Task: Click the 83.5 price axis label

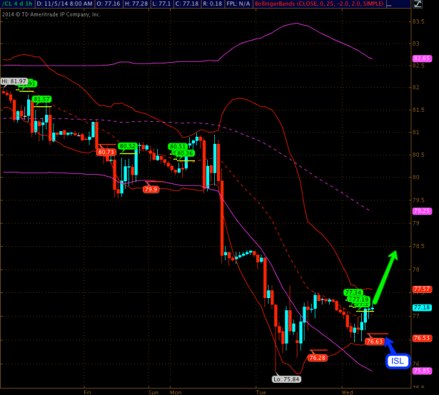Action: click(418, 21)
